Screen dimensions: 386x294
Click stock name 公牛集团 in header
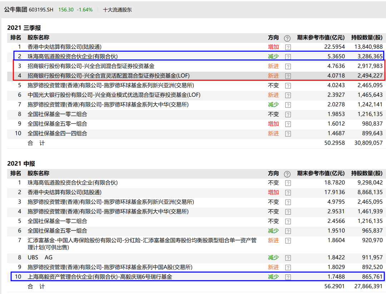click(x=15, y=10)
